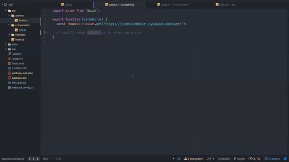Viewport: 289px width, 162px height.
Task: Click the 6 updates package icon
Action: tap(266, 159)
